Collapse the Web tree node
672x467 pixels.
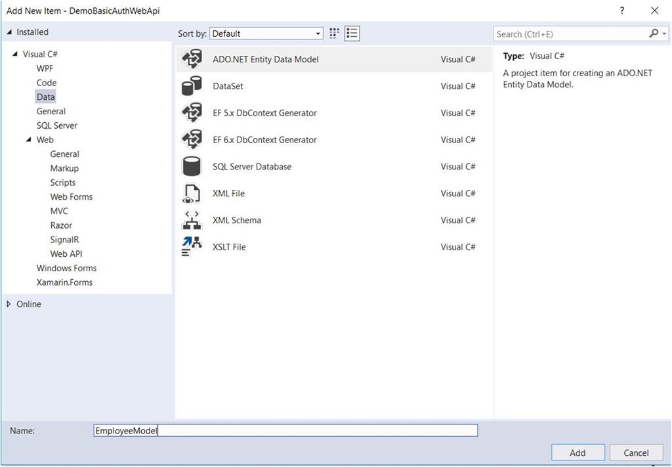tap(28, 139)
